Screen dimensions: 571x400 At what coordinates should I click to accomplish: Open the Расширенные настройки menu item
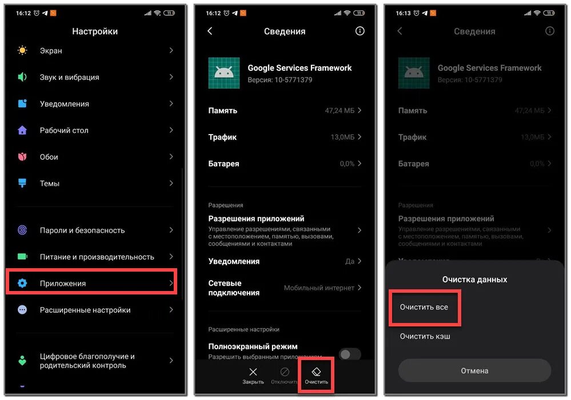(95, 310)
